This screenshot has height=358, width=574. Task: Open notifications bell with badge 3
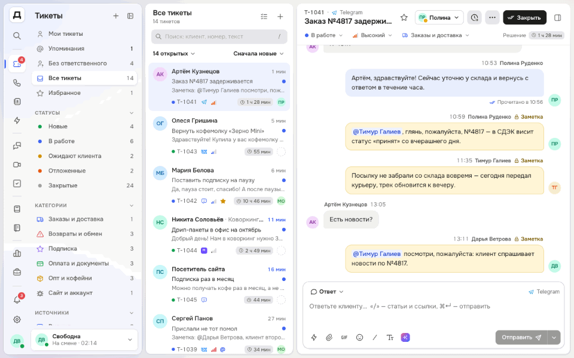click(x=17, y=300)
